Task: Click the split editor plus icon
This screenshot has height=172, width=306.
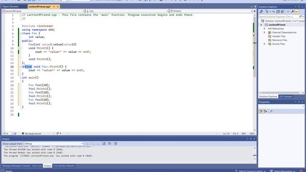Action: click(x=255, y=11)
